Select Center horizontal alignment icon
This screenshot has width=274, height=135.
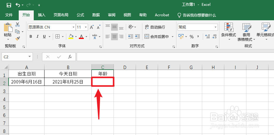tap(114, 37)
